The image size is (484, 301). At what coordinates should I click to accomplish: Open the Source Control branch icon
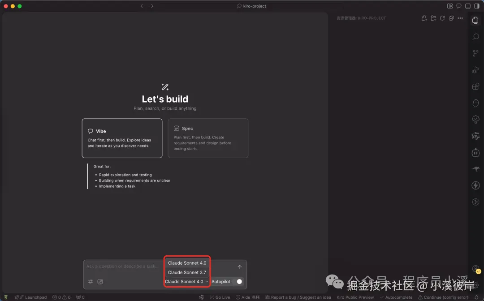coord(475,53)
